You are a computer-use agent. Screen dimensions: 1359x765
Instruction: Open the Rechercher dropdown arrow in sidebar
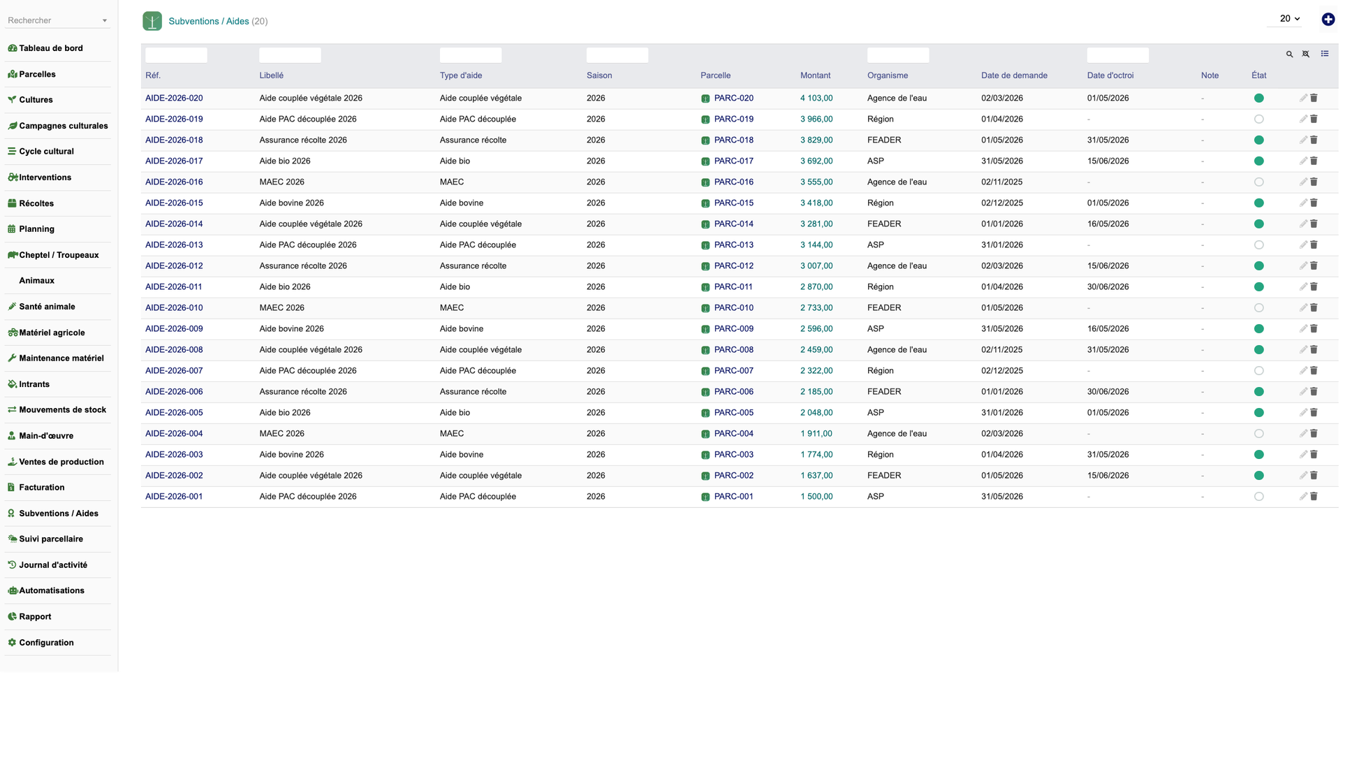pos(105,21)
